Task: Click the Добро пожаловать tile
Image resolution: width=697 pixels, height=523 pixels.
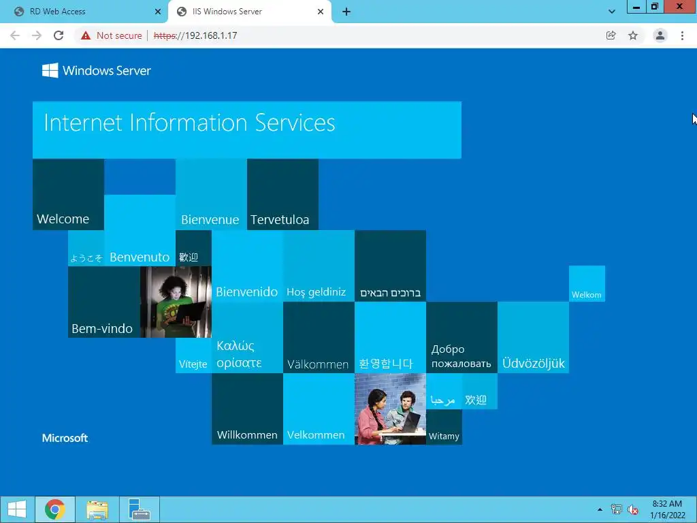Action: (462, 338)
